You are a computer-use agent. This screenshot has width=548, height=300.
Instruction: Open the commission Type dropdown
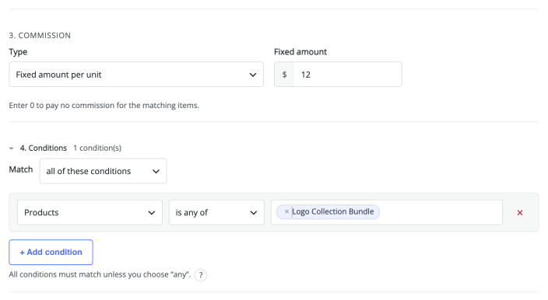point(136,75)
